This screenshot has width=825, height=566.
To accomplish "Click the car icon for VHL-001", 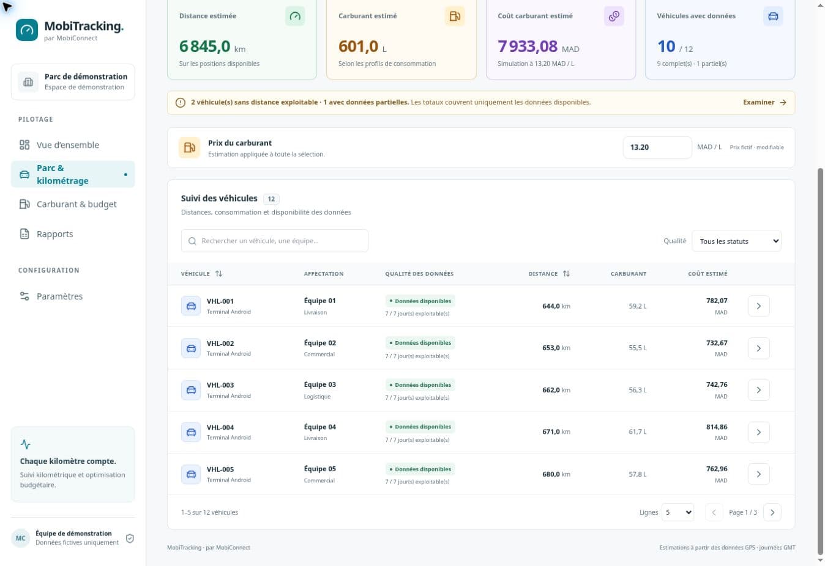I will tap(191, 306).
